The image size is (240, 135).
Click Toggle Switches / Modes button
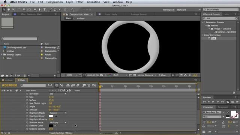61,133
